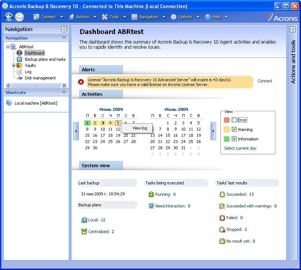301x270 pixels.
Task: Go to next month in calendar
Action: point(213,131)
